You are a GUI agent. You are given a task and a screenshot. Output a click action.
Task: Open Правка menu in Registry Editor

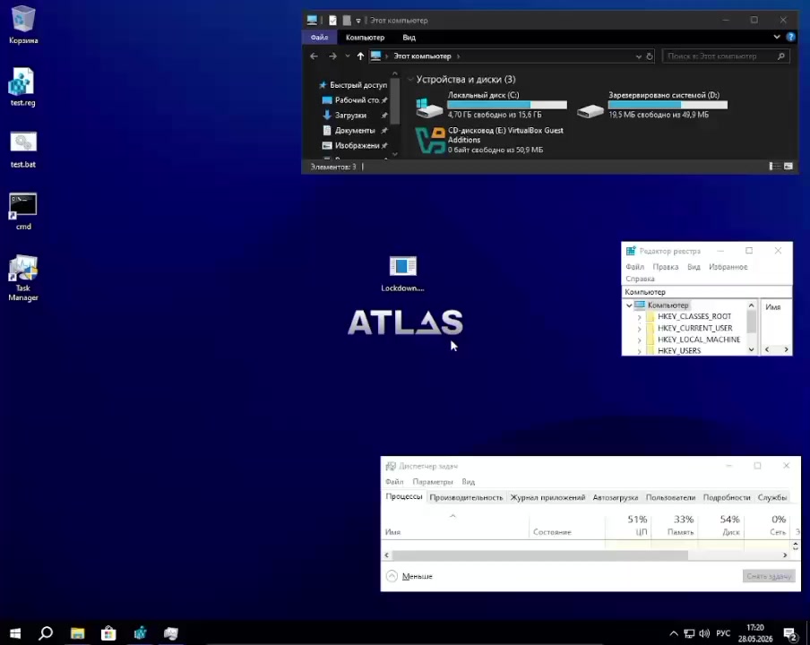tap(666, 267)
